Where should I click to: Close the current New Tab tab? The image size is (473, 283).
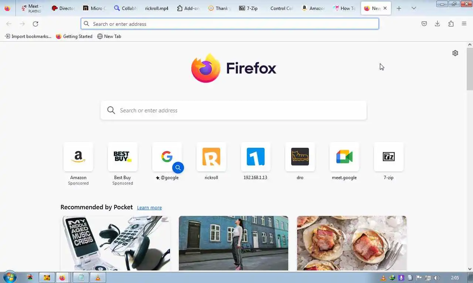pos(385,8)
